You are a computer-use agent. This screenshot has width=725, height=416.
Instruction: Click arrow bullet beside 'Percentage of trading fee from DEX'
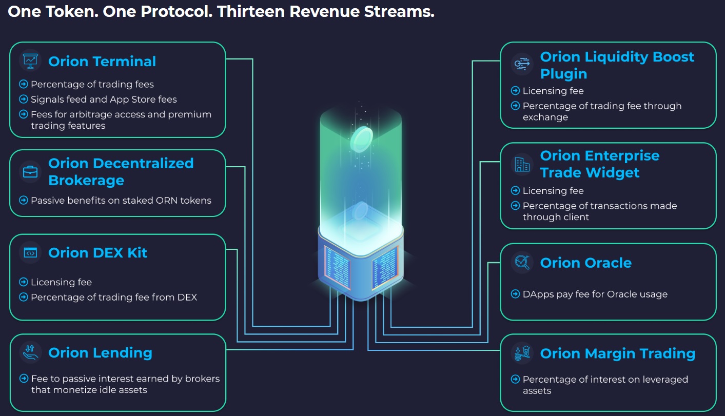pos(23,296)
